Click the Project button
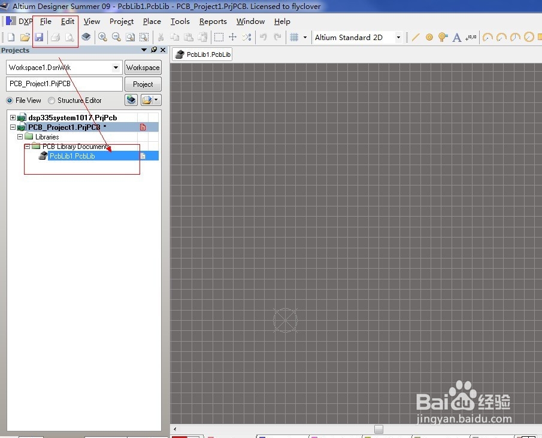The width and height of the screenshot is (542, 438). tap(143, 84)
